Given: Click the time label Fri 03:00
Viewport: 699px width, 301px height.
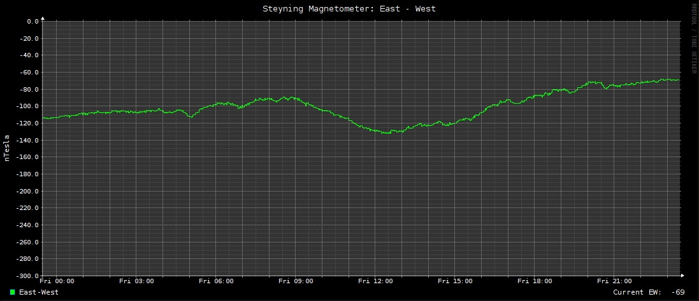Looking at the screenshot, I should tap(136, 281).
